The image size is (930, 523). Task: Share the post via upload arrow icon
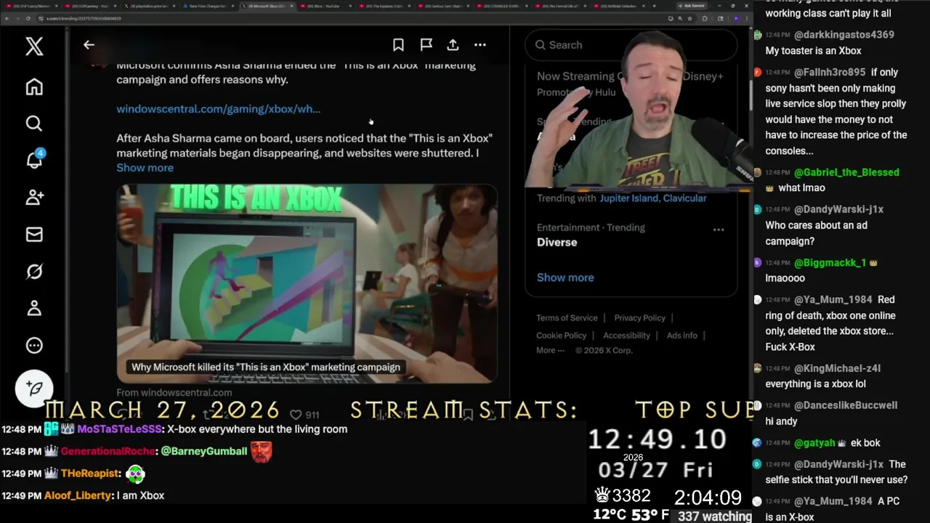[x=453, y=45]
